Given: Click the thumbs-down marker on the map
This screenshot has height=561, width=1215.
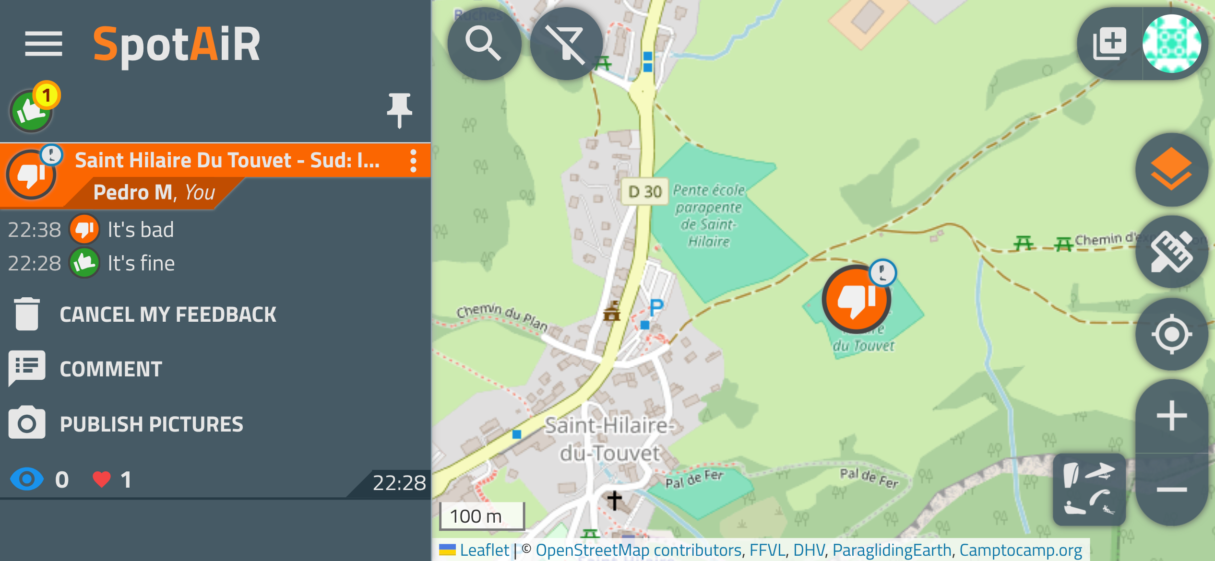Looking at the screenshot, I should pos(857,299).
